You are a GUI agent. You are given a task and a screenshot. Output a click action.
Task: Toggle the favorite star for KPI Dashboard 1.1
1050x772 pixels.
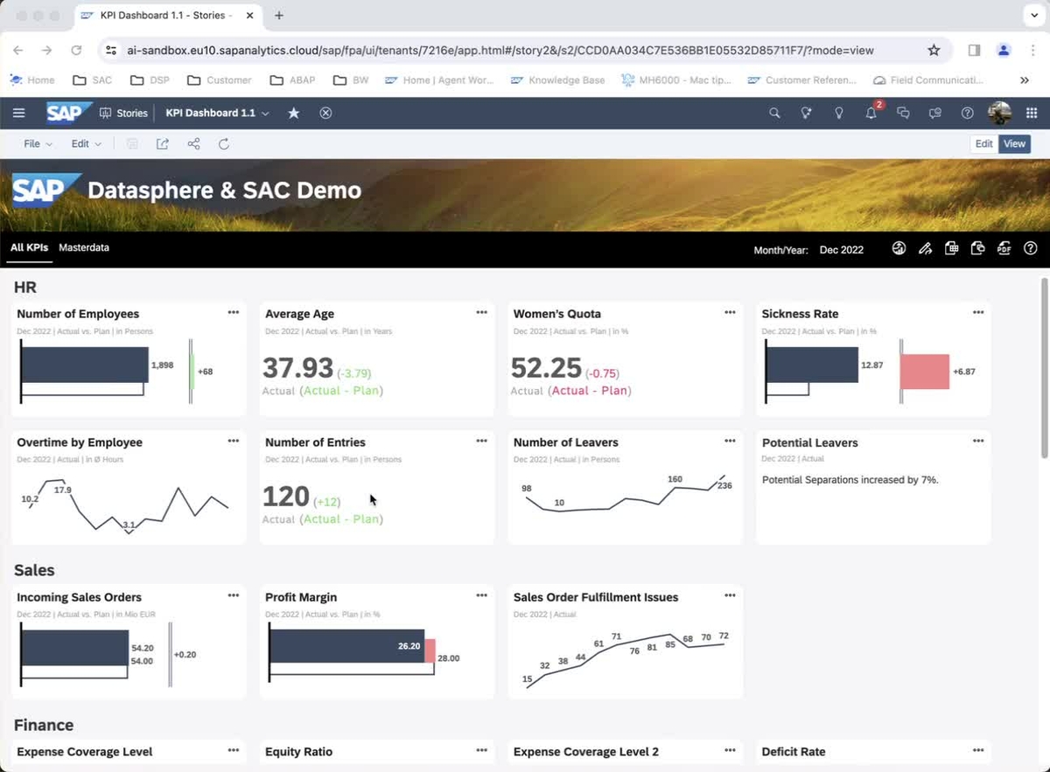293,113
